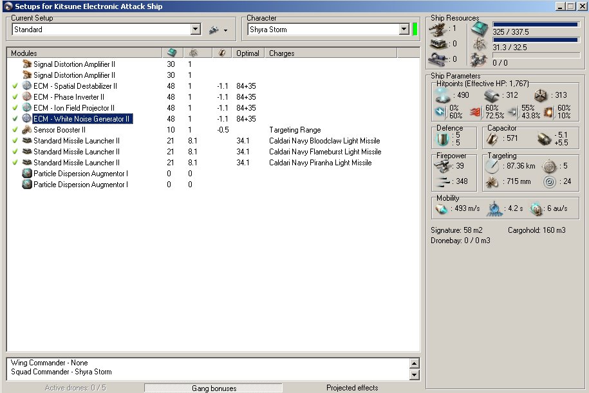Viewport: 589px width, 393px height.
Task: Click the commander list scroll up arrow
Action: pyautogui.click(x=414, y=363)
